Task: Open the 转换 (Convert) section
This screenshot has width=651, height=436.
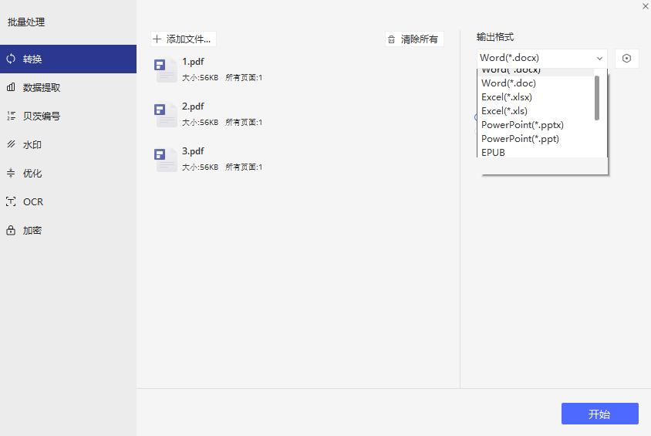Action: point(68,59)
